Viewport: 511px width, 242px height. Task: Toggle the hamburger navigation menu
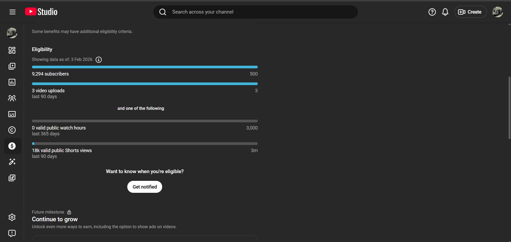[12, 12]
